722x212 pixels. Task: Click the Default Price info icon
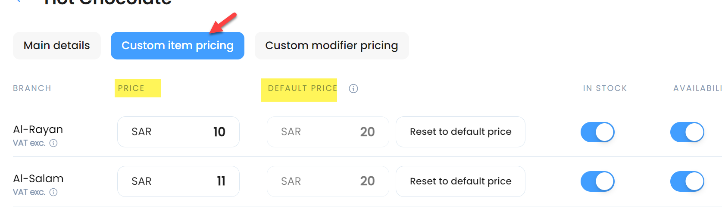click(353, 88)
